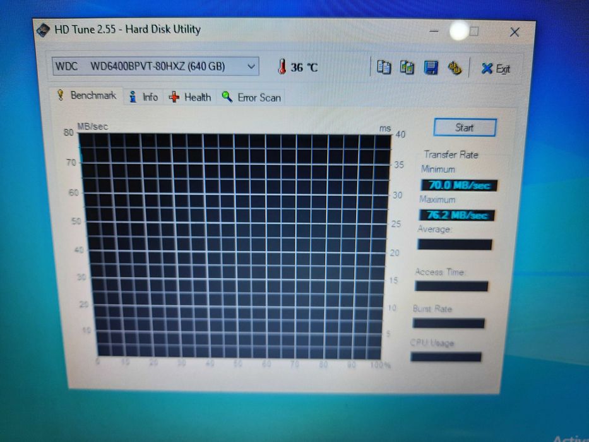Click the Burst Rate label
The height and width of the screenshot is (442, 589).
click(x=432, y=309)
